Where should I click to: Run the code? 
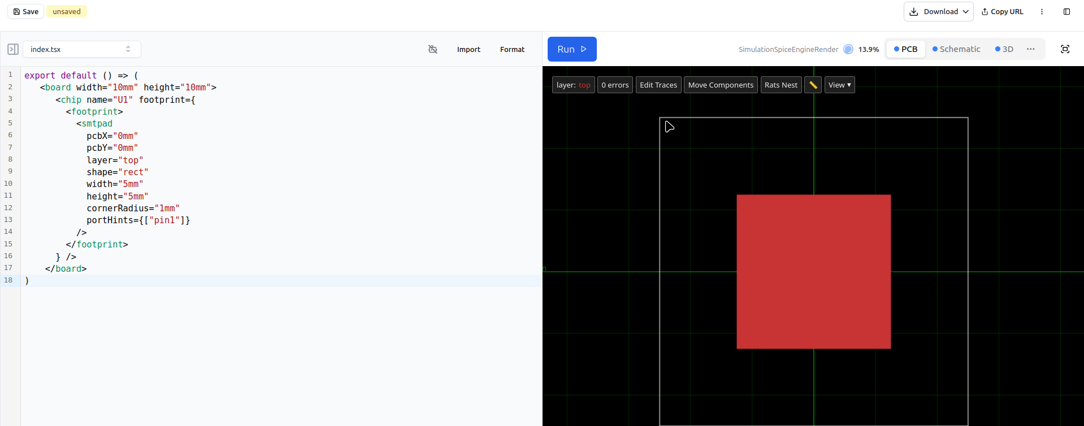[x=572, y=49]
